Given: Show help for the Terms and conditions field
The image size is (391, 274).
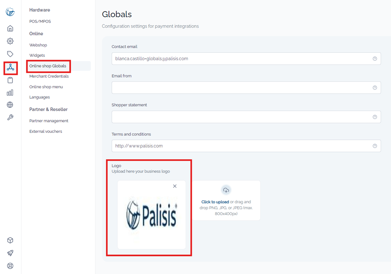Looking at the screenshot, I should click(375, 146).
